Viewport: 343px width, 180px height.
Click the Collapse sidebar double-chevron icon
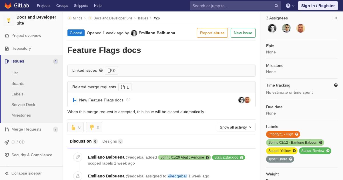(7, 173)
